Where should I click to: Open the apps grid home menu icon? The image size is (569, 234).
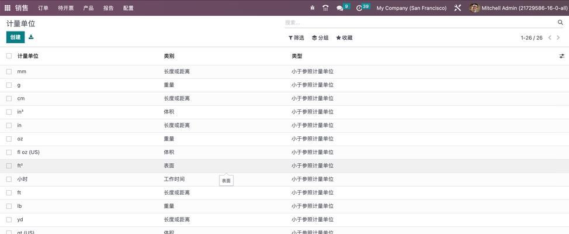click(8, 8)
